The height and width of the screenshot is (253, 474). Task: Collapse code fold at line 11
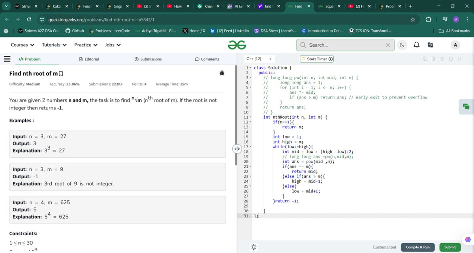tap(250, 117)
